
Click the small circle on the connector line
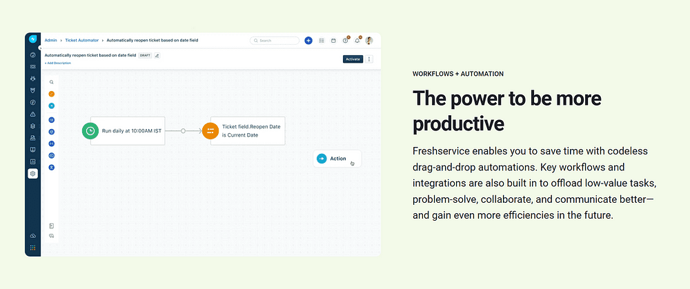183,130
